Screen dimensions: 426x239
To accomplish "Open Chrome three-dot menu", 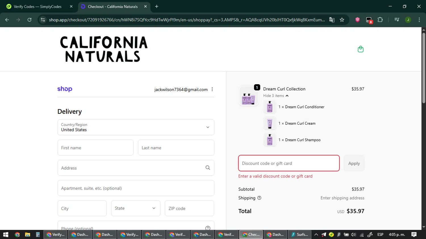I will pos(419,20).
